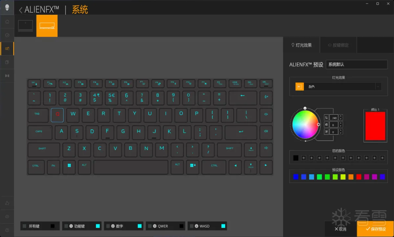
Task: Increase the bottom value stepper
Action: [341, 130]
